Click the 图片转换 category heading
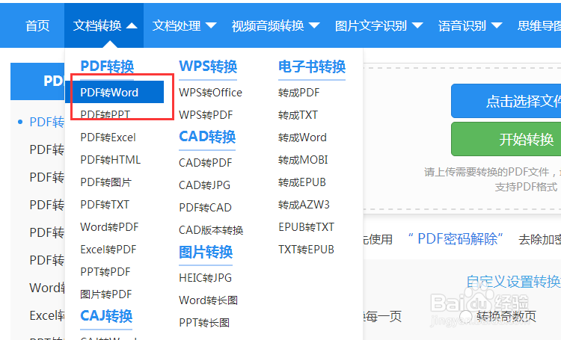 coord(206,252)
